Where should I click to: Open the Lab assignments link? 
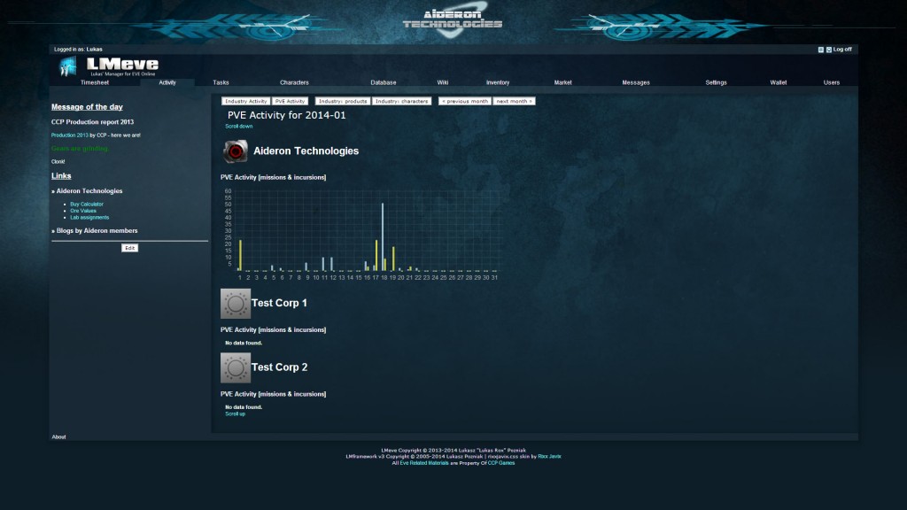click(x=89, y=218)
